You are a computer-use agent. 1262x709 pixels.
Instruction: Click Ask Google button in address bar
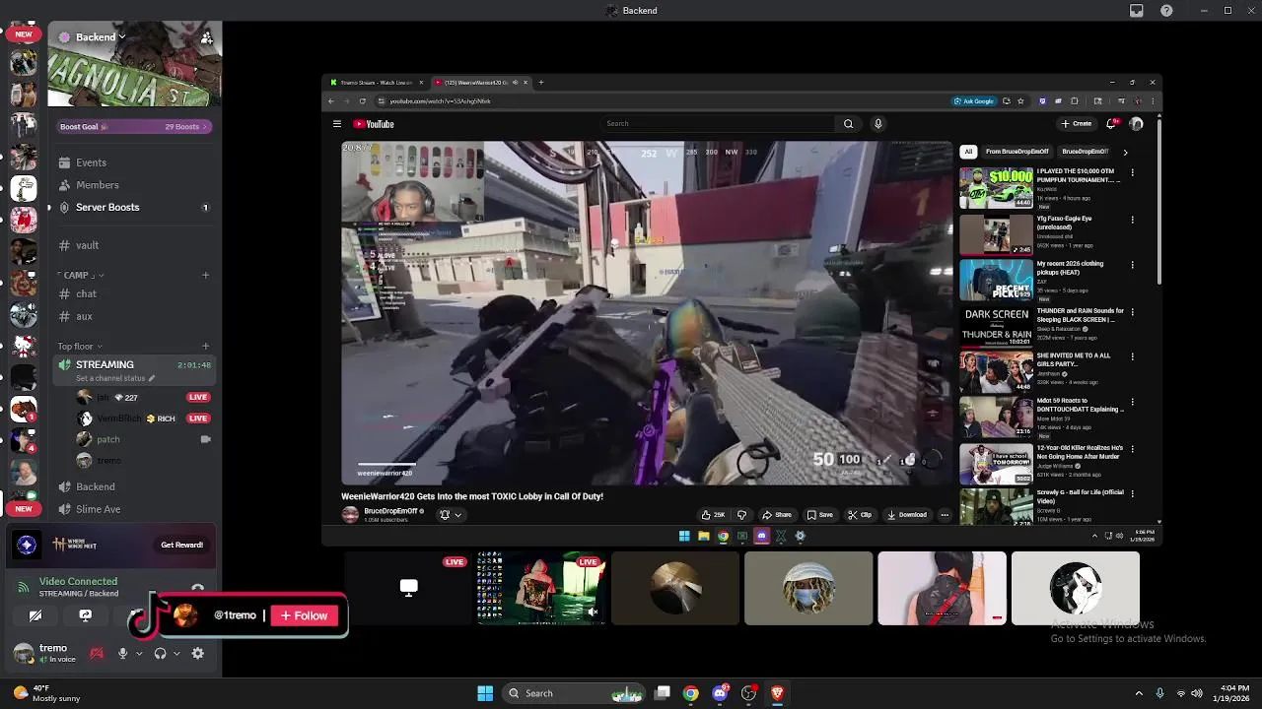pos(973,101)
